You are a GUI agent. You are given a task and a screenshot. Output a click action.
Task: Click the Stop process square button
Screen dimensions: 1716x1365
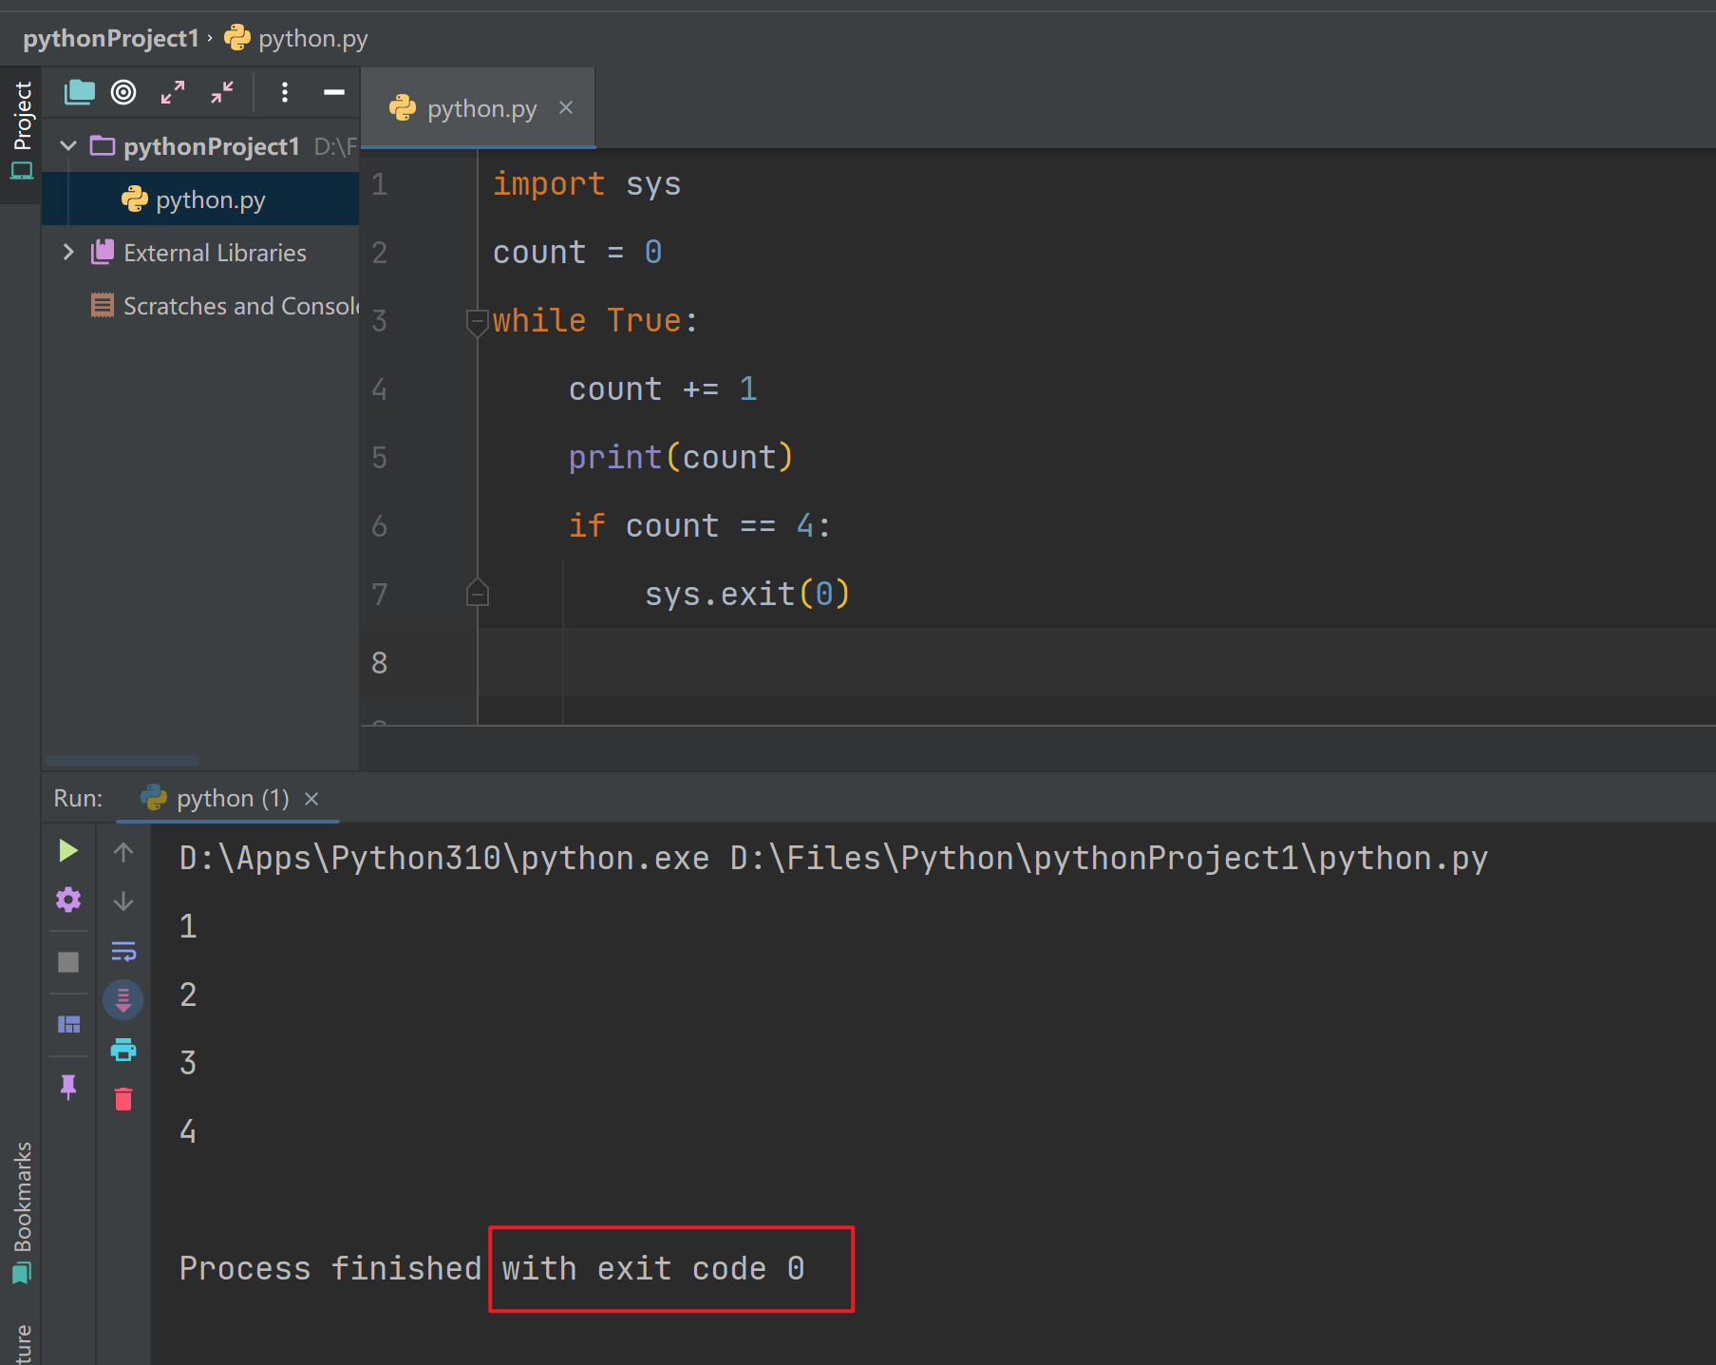pos(68,962)
